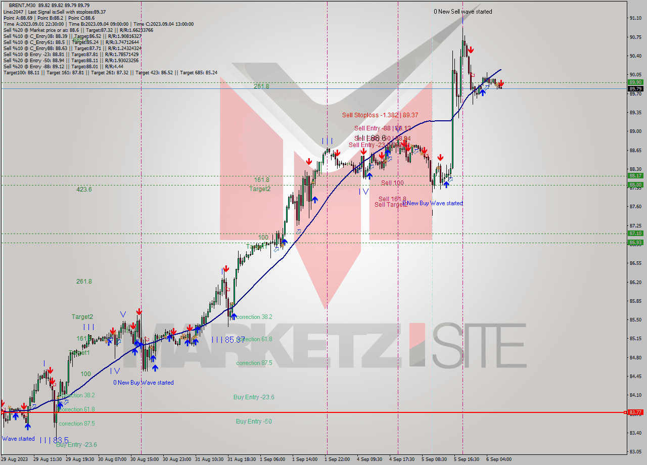Click the 90.75 price axis value

tap(636, 37)
